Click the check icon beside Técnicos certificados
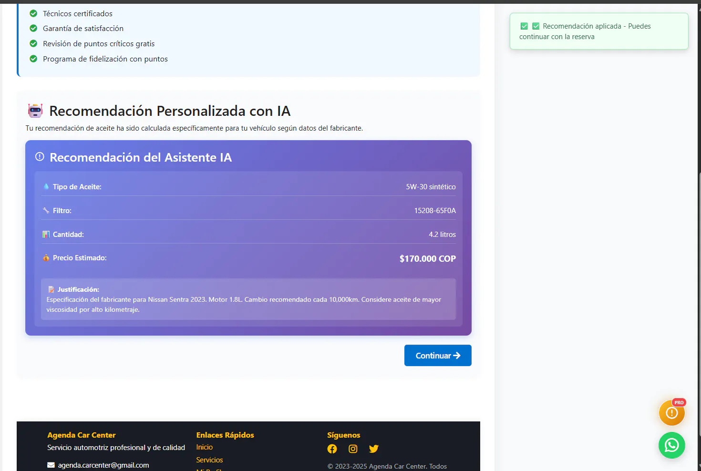 click(x=33, y=13)
